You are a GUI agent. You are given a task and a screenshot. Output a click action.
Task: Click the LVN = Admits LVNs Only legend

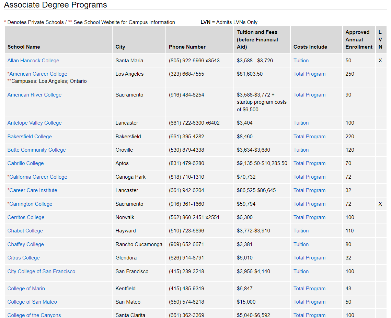point(229,22)
